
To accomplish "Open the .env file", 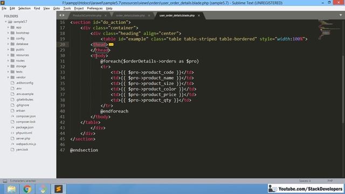I will [19, 88].
